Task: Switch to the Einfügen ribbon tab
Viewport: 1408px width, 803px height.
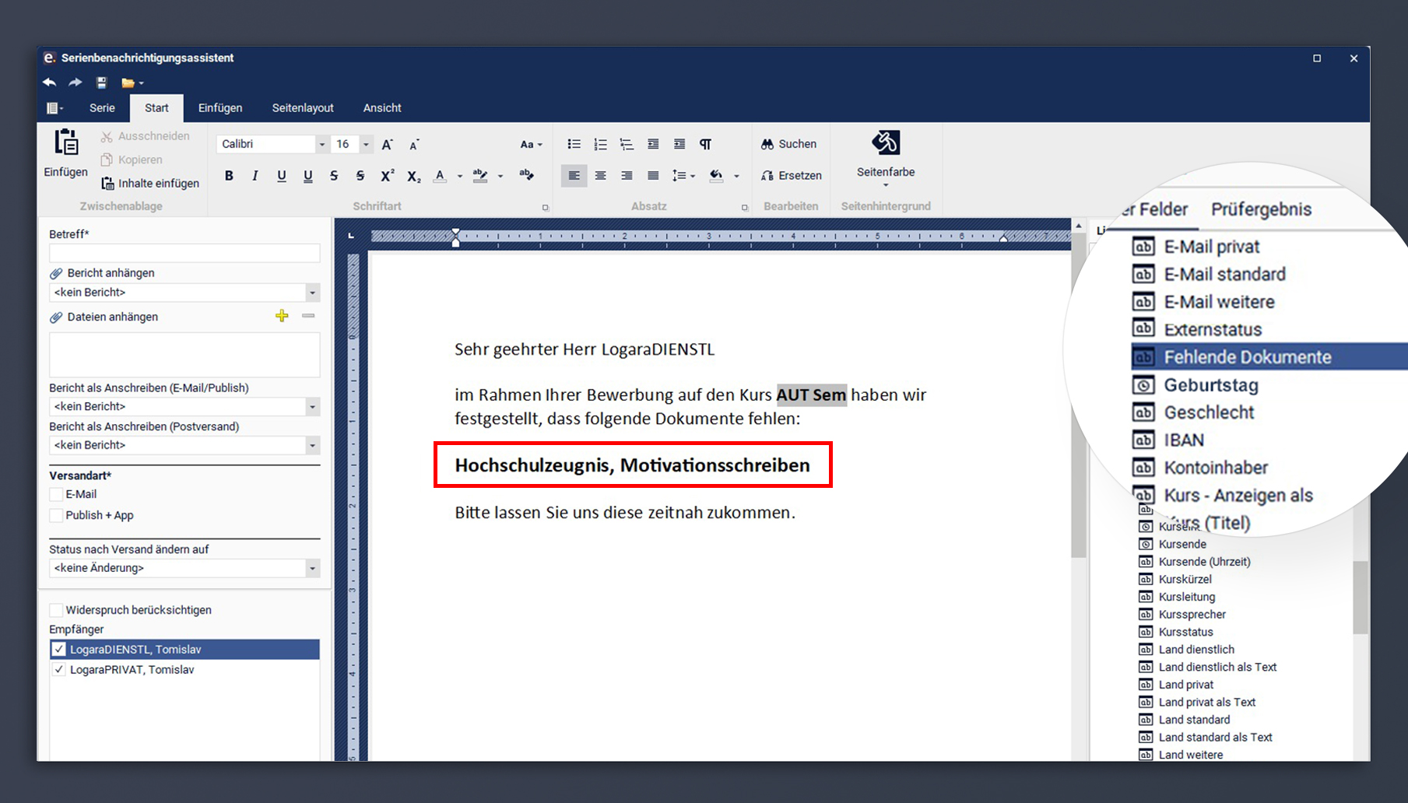Action: tap(220, 108)
